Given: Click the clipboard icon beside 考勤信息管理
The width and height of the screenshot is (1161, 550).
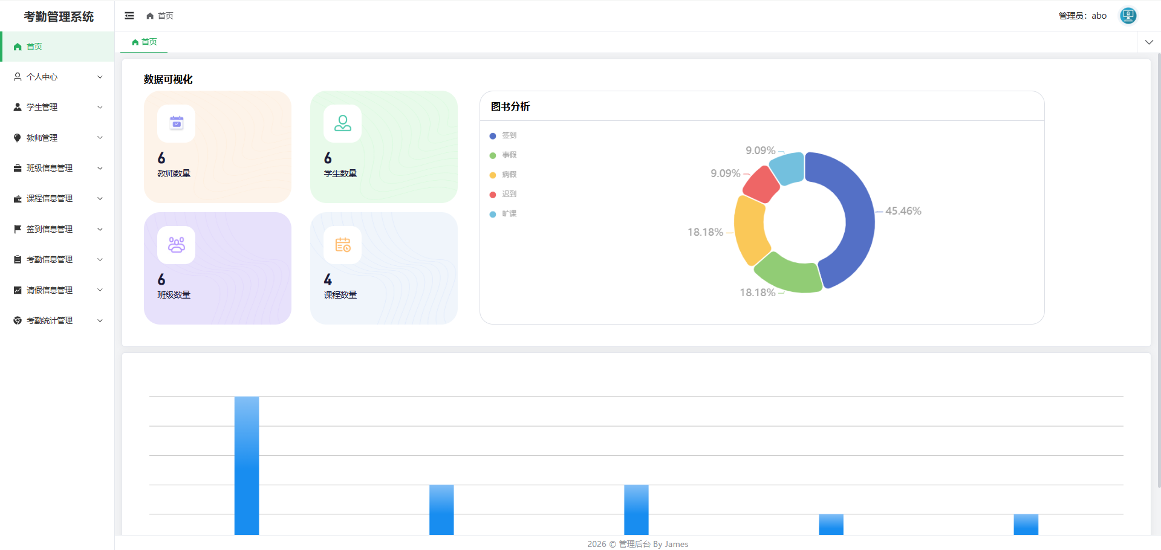Looking at the screenshot, I should coord(18,259).
